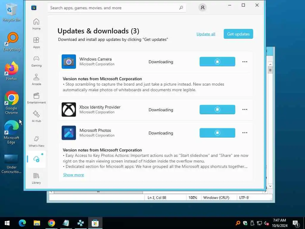Open the notification center icon
This screenshot has width=305, height=229.
tap(296, 223)
